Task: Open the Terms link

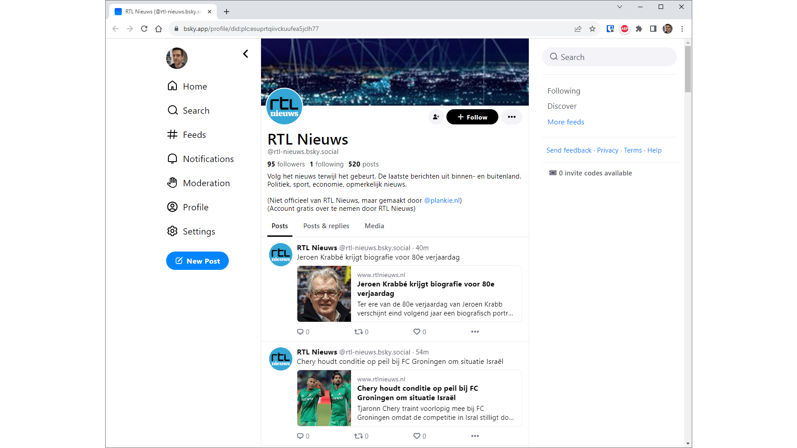Action: point(633,150)
